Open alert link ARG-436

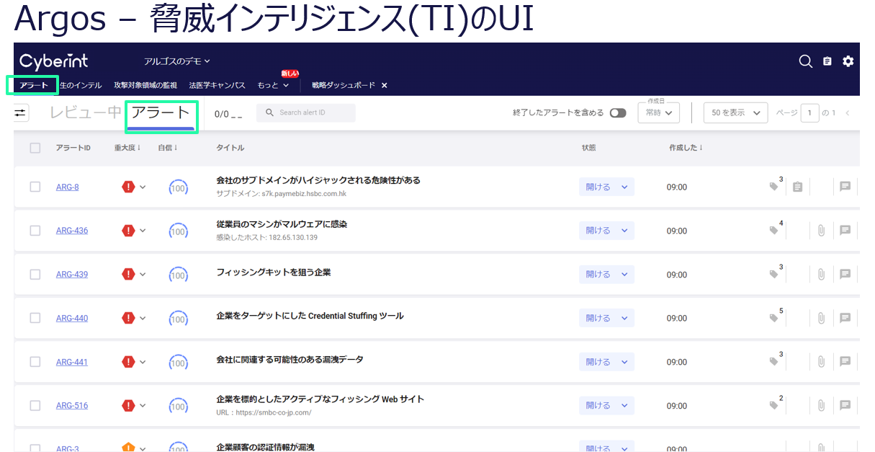click(72, 231)
